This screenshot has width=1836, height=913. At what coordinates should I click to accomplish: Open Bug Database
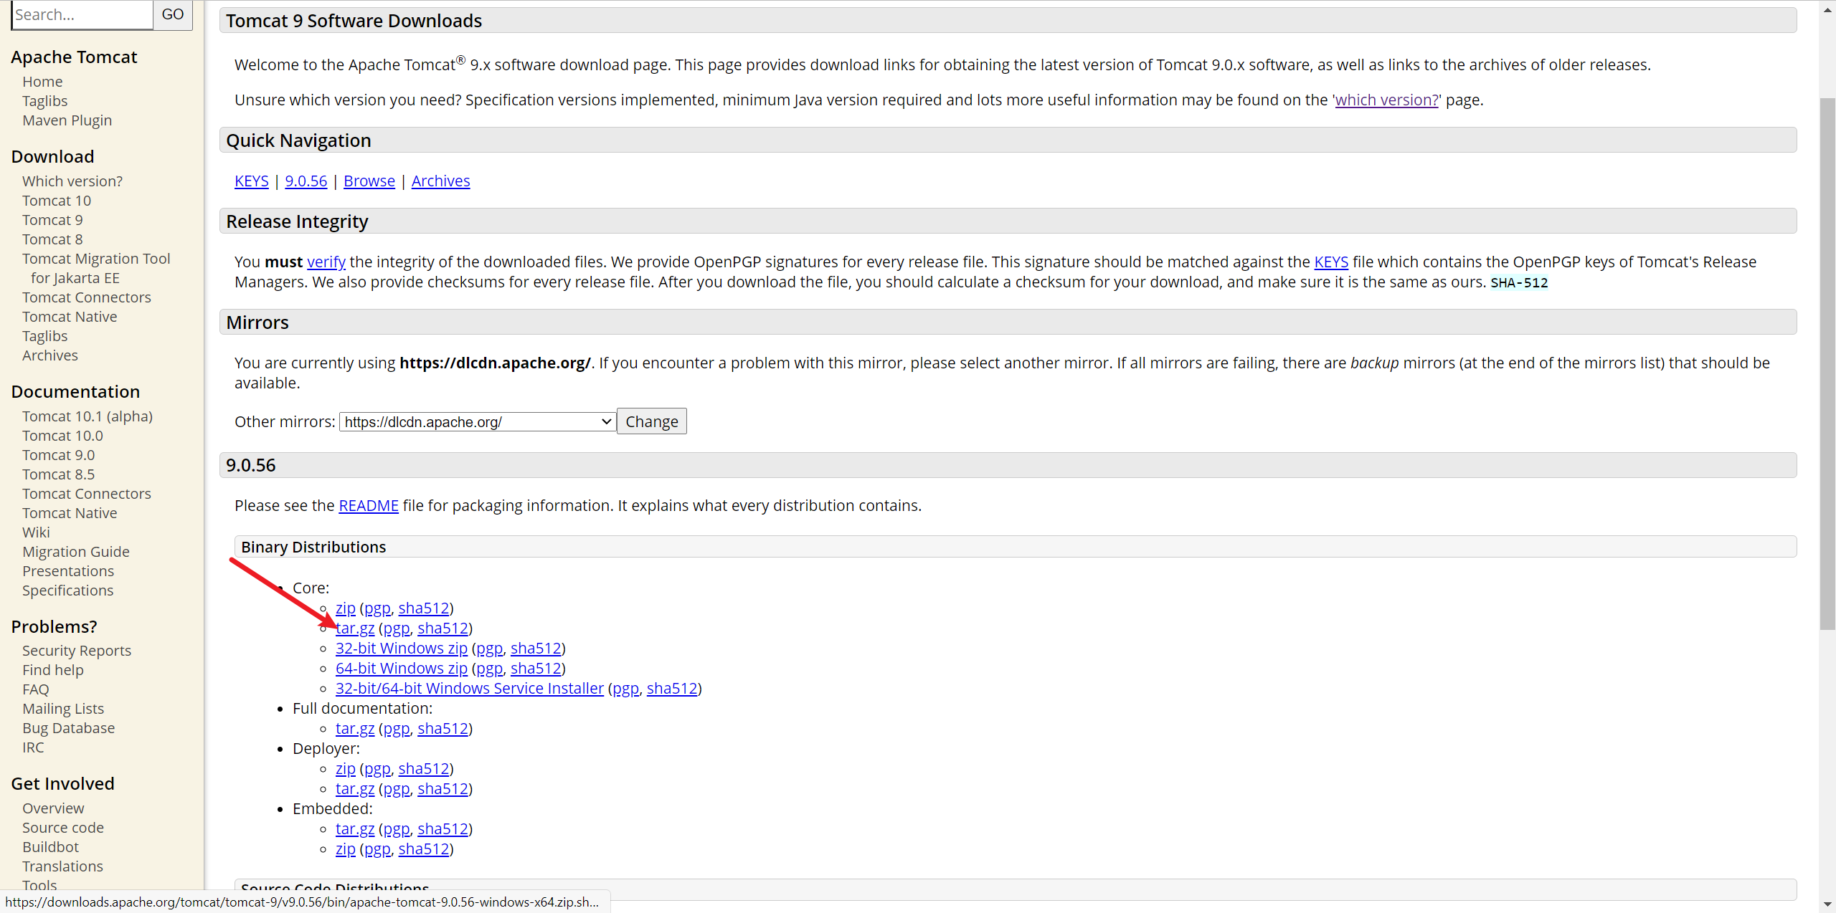pos(68,728)
